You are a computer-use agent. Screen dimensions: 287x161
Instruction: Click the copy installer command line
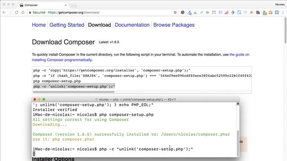pos(112,70)
